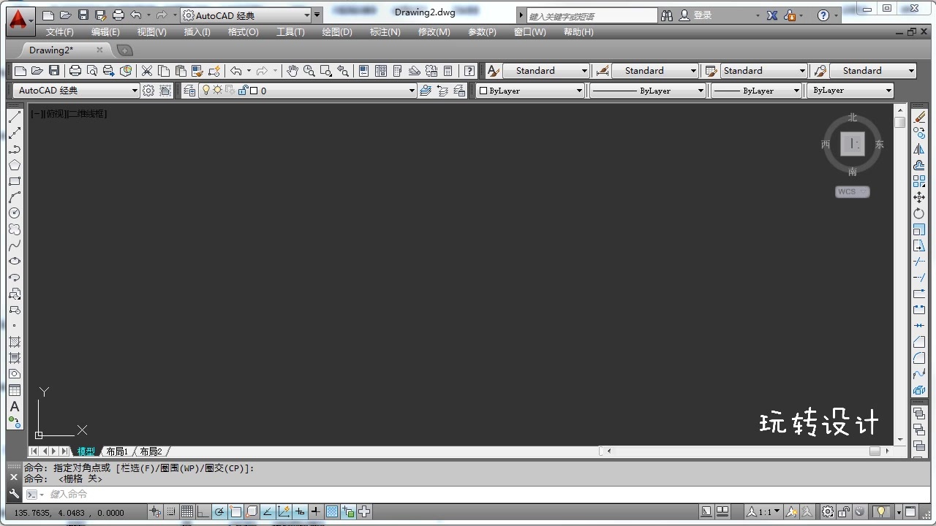Screen dimensions: 936x526
Task: Toggle Ortho mode in status bar
Action: (203, 512)
